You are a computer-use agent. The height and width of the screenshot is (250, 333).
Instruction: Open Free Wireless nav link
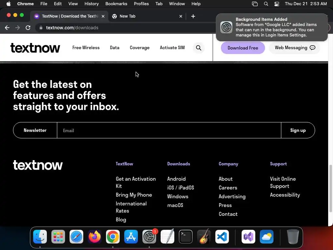(86, 48)
